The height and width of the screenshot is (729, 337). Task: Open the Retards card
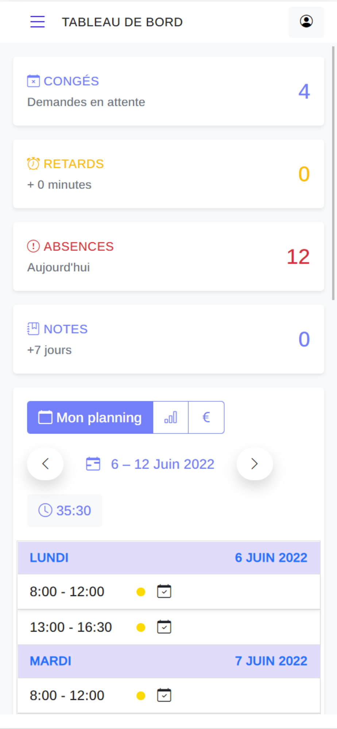click(168, 174)
